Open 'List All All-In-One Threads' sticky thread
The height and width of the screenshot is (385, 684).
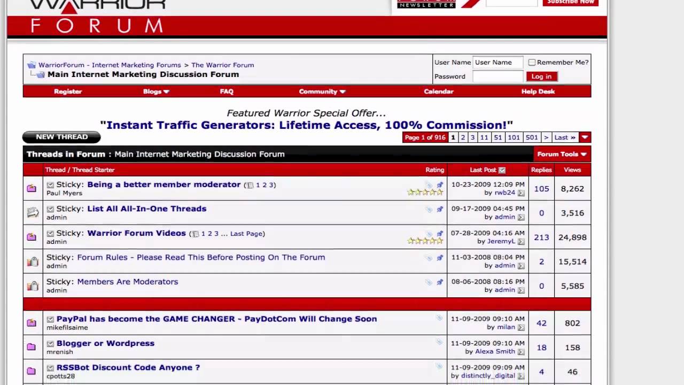(x=146, y=209)
